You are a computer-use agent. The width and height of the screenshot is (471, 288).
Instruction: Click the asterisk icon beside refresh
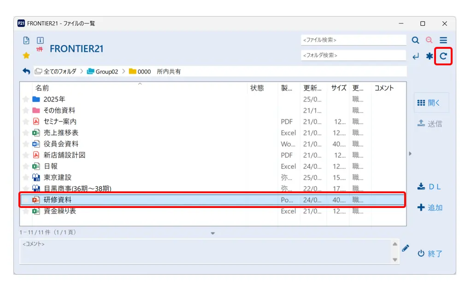(429, 56)
